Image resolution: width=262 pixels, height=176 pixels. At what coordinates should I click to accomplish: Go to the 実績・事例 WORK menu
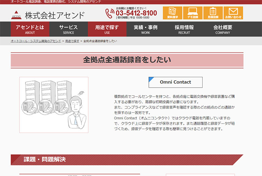[x=146, y=29]
